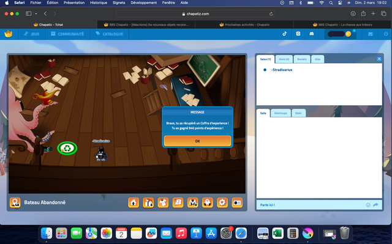Select the Ketchoups chat tab
This screenshot has height=244, width=392.
(x=281, y=113)
